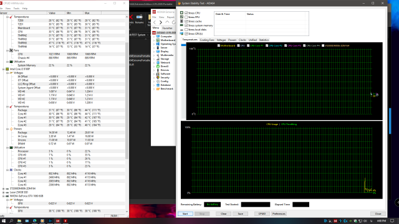Open HWMonitor Help menu
The width and height of the screenshot is (399, 224).
point(25,8)
